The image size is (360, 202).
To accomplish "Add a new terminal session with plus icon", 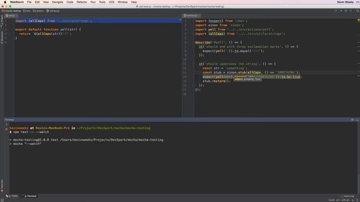I will (6, 125).
